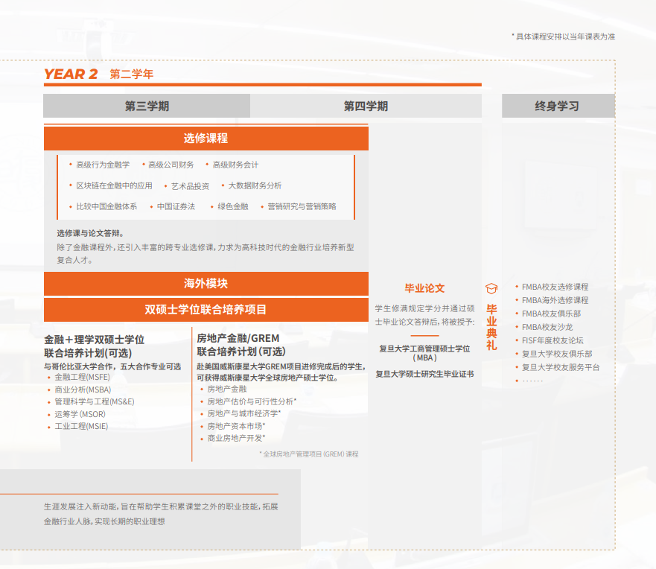
Task: Click the 金融工程(MSFE) item
Action: tap(83, 378)
